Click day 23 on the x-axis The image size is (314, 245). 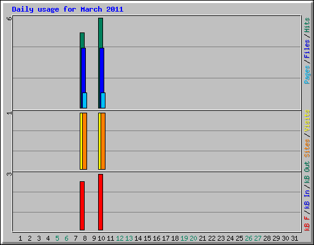pos(221,238)
